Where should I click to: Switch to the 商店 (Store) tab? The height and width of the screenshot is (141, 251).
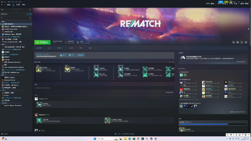(9, 5)
